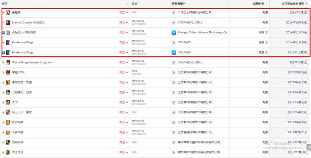The image size is (311, 158).
Task: Click in-app purchase icon in 2016年11月30日 row
Action: [267, 42]
